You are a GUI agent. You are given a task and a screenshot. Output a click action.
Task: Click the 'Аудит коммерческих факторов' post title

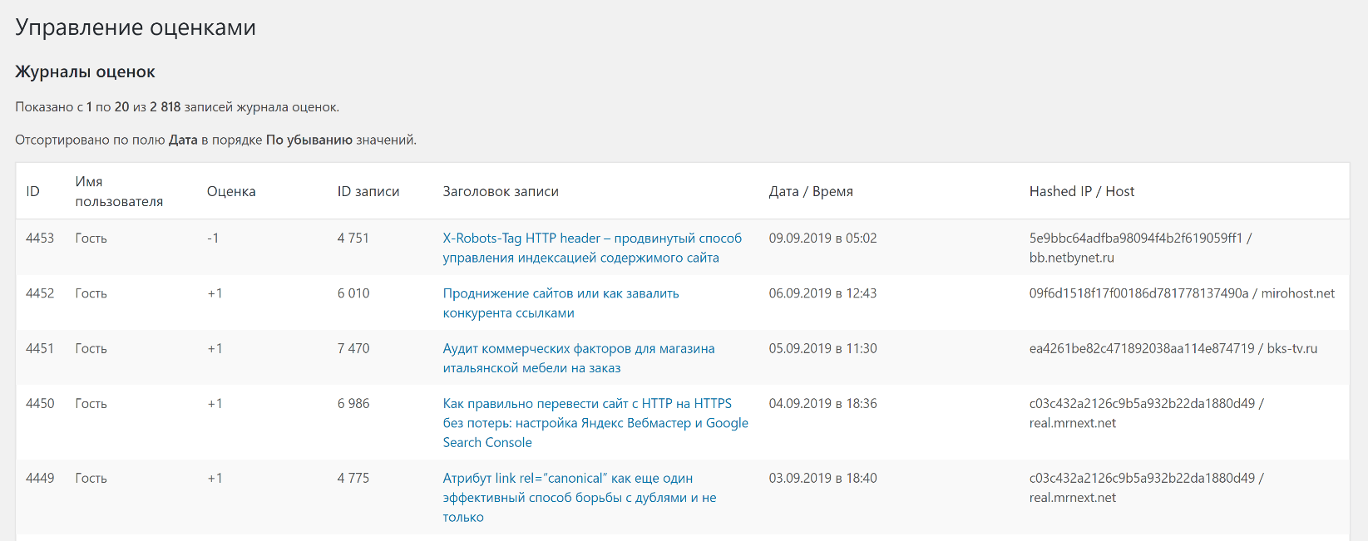578,349
